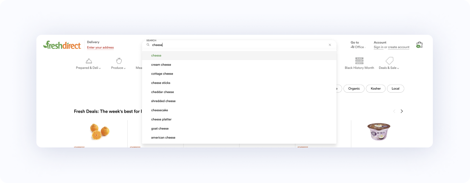Image resolution: width=470 pixels, height=183 pixels.
Task: Open the shopping cart icon
Action: pyautogui.click(x=419, y=45)
